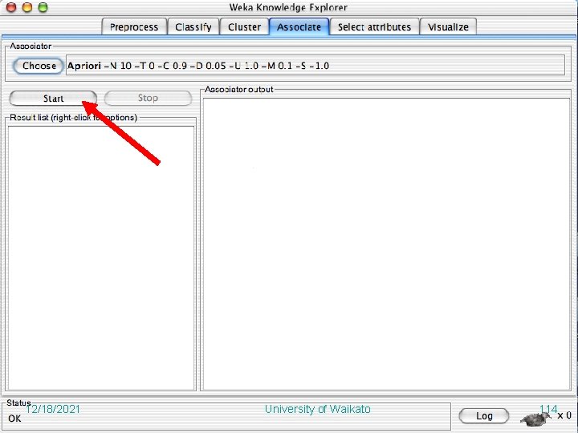Click the Stop button
This screenshot has height=433, width=578.
148,98
